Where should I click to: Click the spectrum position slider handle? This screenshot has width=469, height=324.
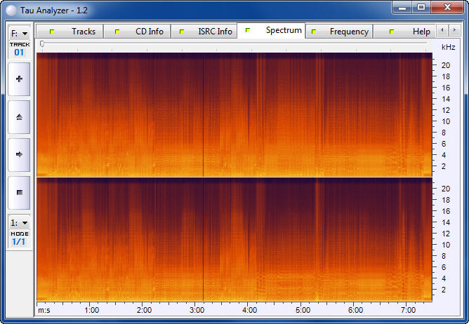[x=42, y=44]
